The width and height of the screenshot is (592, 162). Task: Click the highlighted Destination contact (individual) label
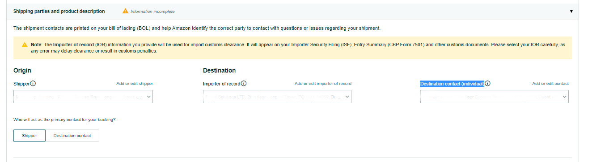pos(452,84)
